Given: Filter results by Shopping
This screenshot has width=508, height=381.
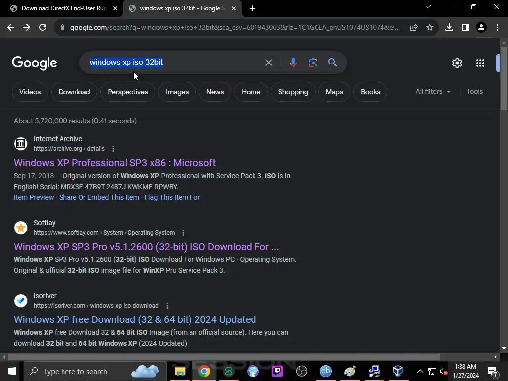Looking at the screenshot, I should 293,92.
